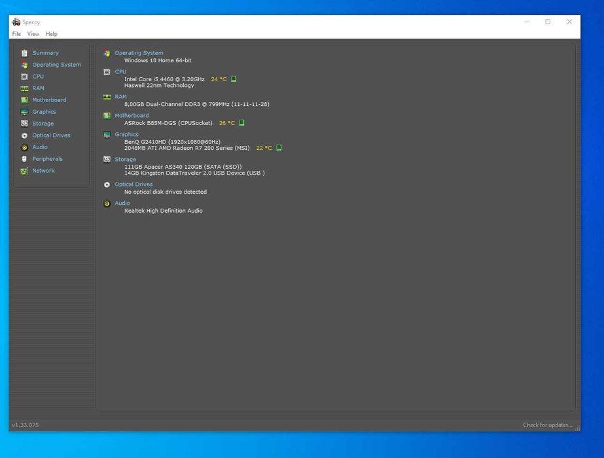Click the chip icon beside CPU heading in summary

tap(107, 72)
